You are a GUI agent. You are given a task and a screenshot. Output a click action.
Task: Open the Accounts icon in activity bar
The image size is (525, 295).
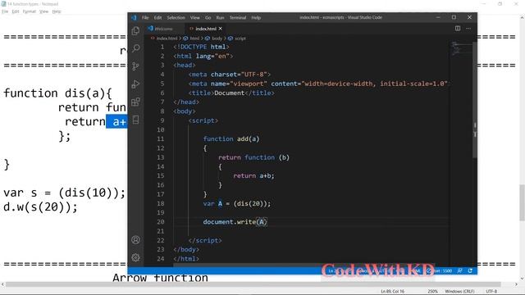click(x=135, y=239)
